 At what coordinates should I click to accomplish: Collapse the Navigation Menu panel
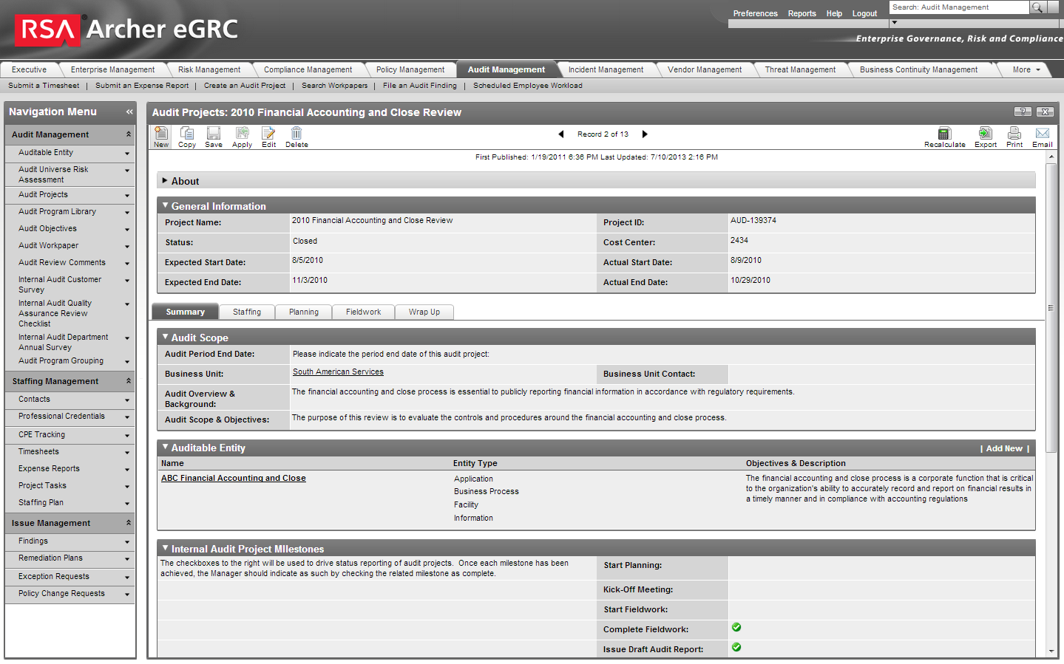click(129, 112)
